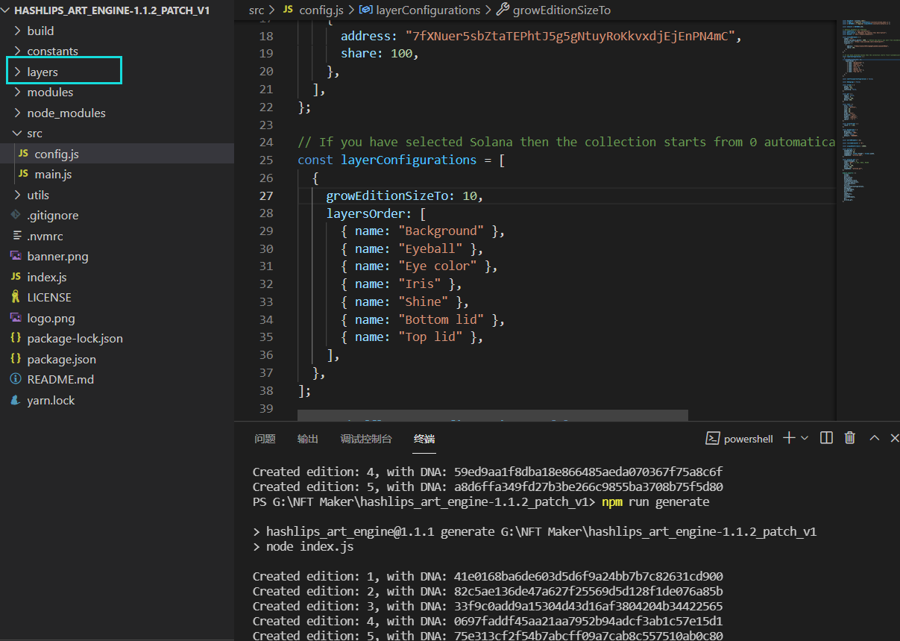
Task: Click 'node index.js' line in terminal
Action: [x=310, y=547]
